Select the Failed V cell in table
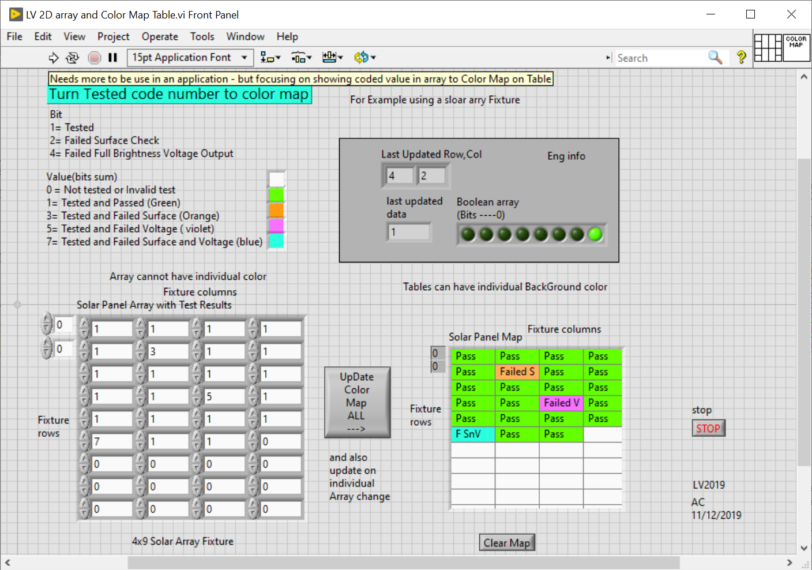The width and height of the screenshot is (812, 570). pos(561,403)
